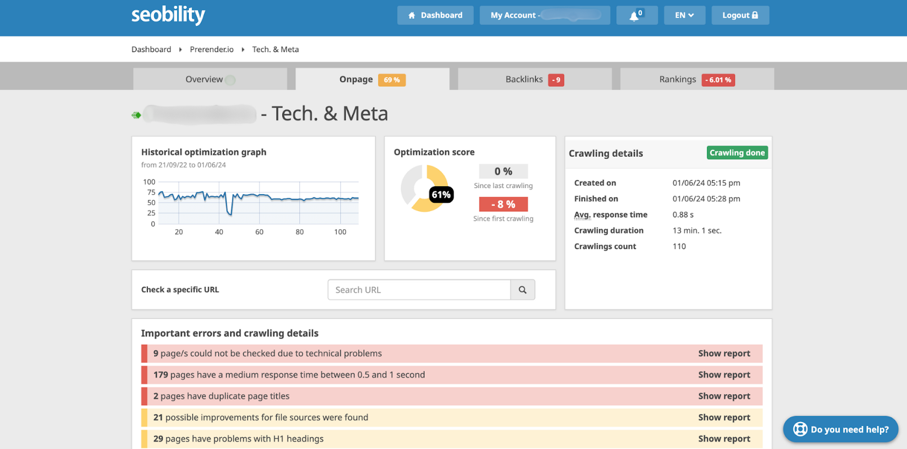Viewport: 907px width, 449px height.
Task: Open the EN language dropdown
Action: 684,15
